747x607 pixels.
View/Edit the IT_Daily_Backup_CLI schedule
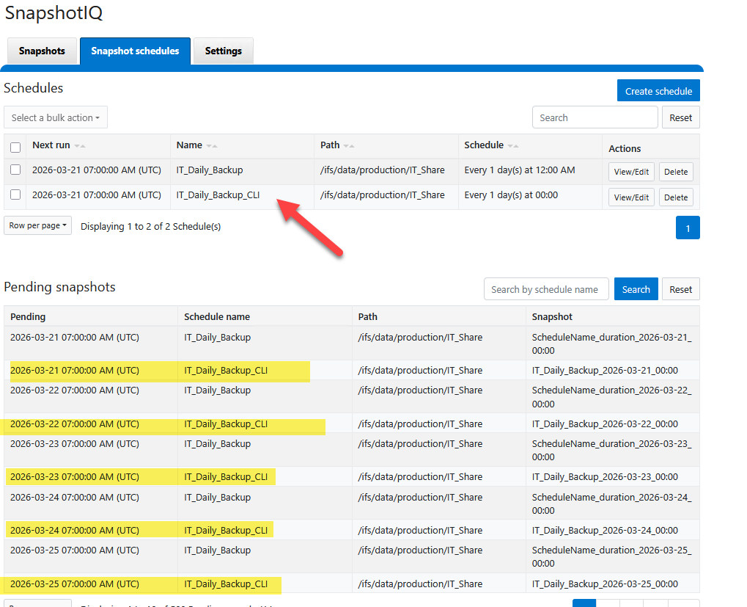point(631,197)
